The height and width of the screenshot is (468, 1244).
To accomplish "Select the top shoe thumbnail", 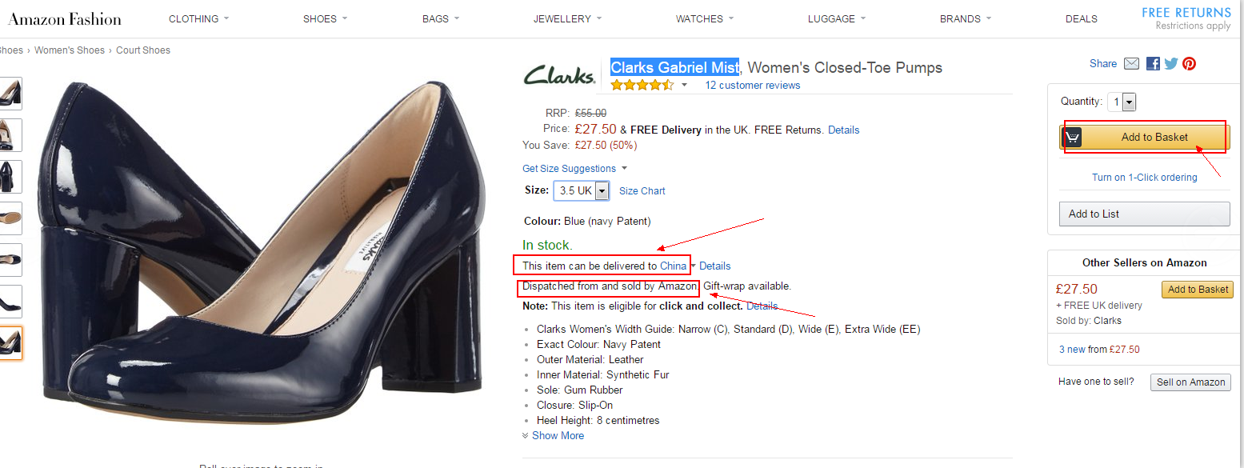I will [10, 93].
